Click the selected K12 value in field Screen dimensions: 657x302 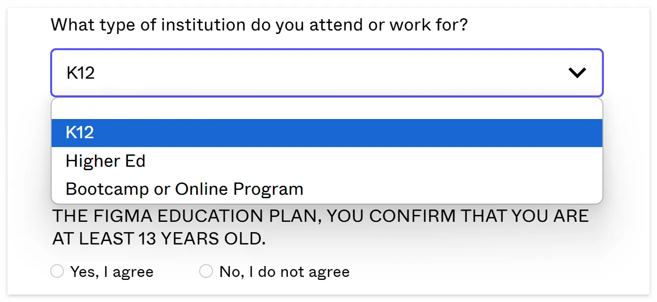[x=81, y=73]
